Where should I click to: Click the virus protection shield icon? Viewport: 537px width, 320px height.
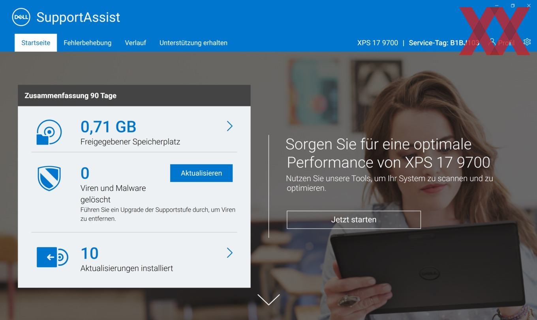(x=49, y=178)
